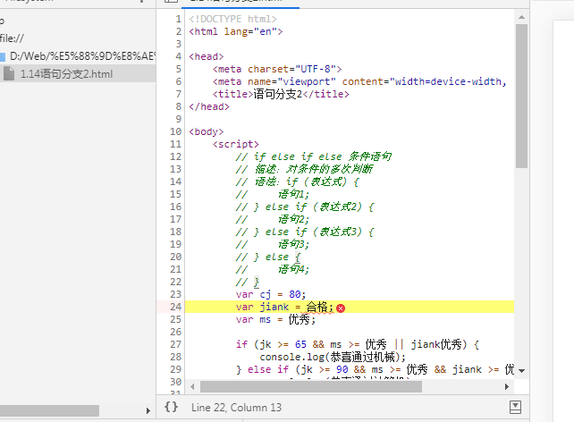Click the file icon next to 1.14语句分支2.html
The height and width of the screenshot is (422, 574).
pyautogui.click(x=9, y=73)
